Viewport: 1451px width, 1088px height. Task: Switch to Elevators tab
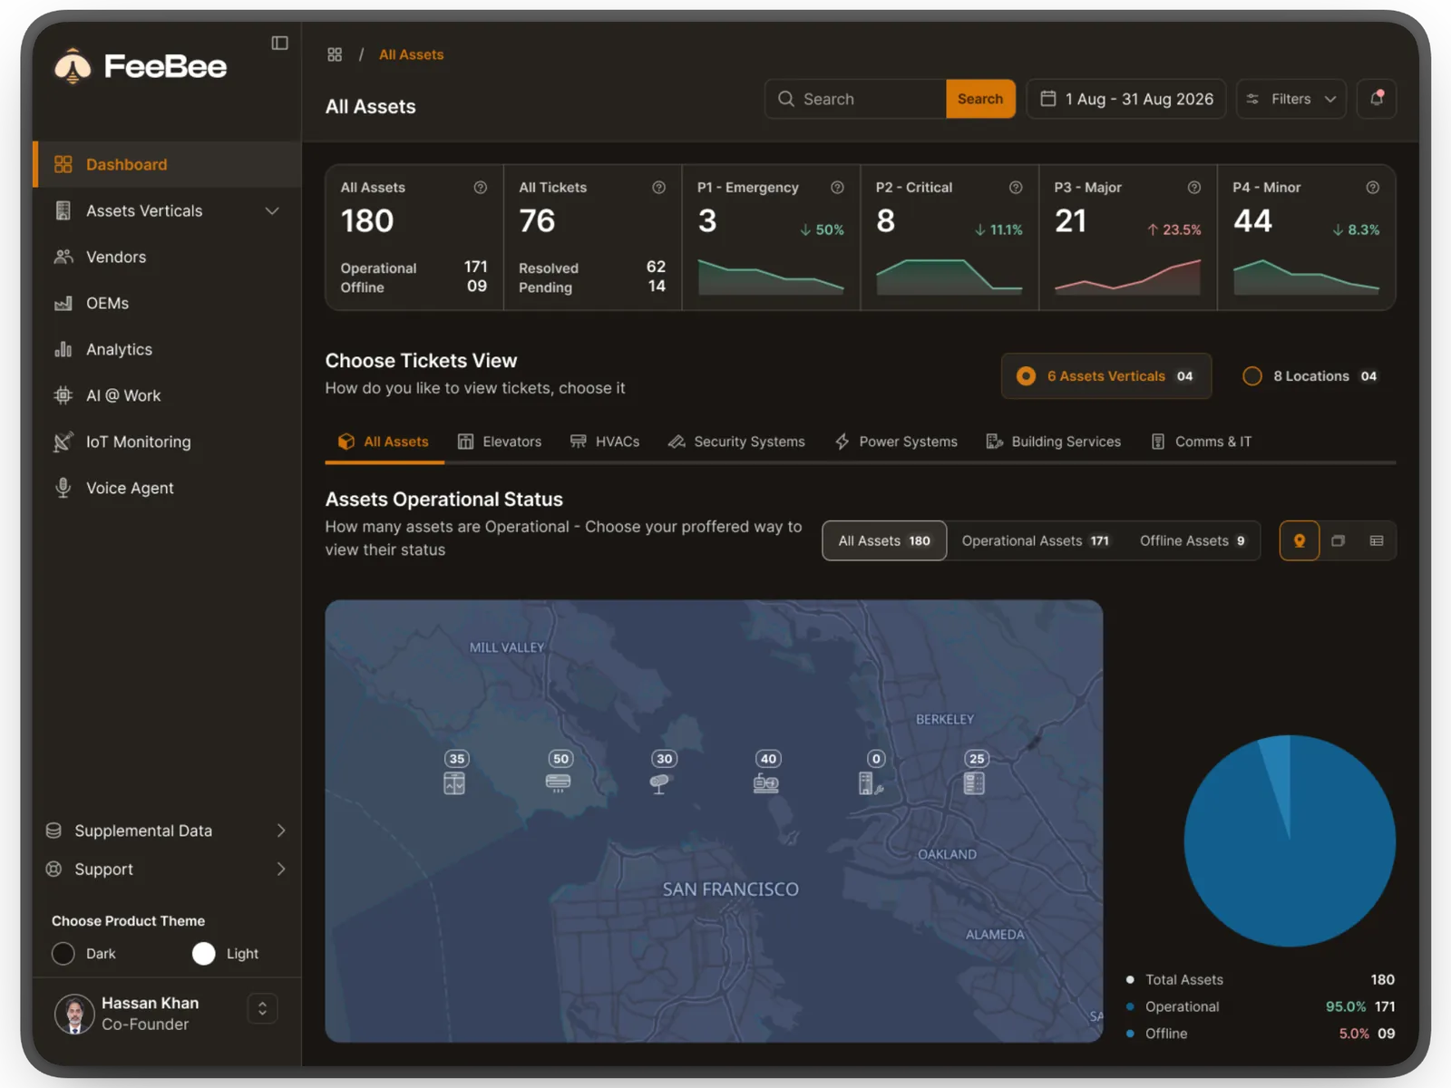pyautogui.click(x=500, y=442)
